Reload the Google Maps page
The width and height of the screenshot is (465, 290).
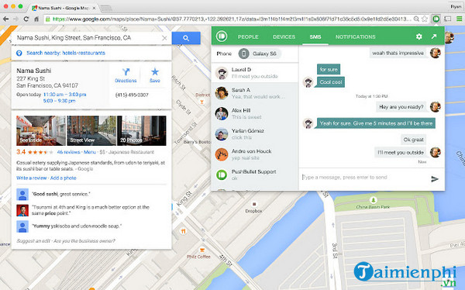click(x=26, y=19)
